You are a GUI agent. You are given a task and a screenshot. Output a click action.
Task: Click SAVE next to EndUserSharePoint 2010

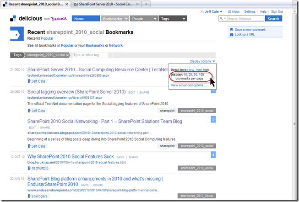coord(85,185)
